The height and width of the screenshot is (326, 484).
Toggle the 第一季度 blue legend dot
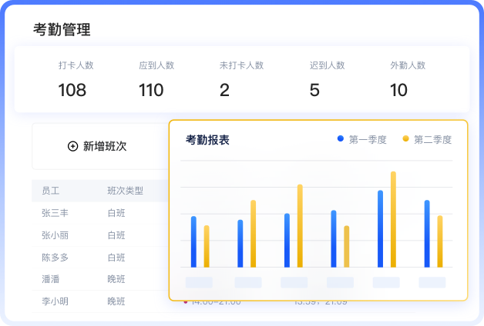(341, 138)
